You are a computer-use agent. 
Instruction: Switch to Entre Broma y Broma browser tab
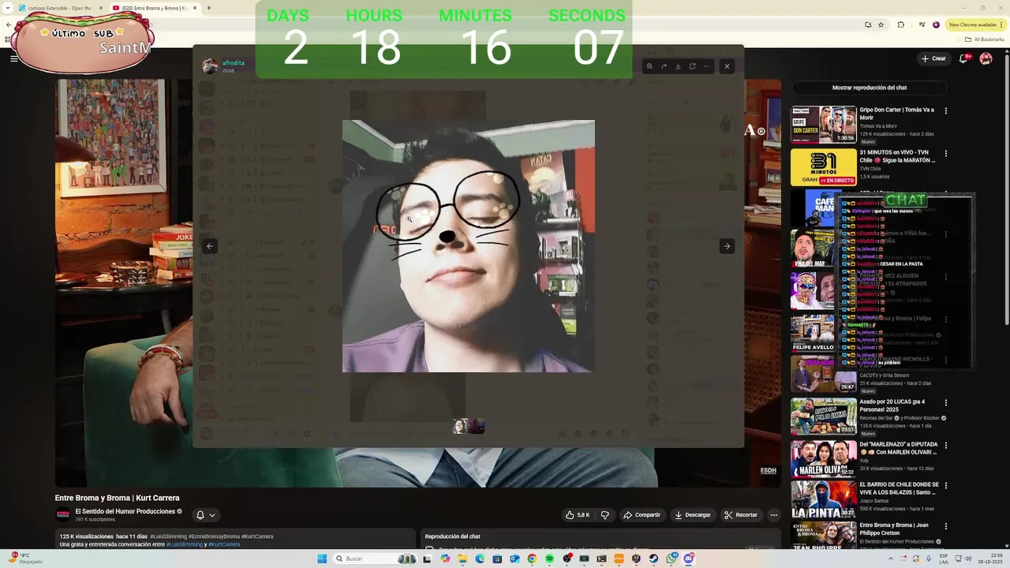(x=153, y=8)
